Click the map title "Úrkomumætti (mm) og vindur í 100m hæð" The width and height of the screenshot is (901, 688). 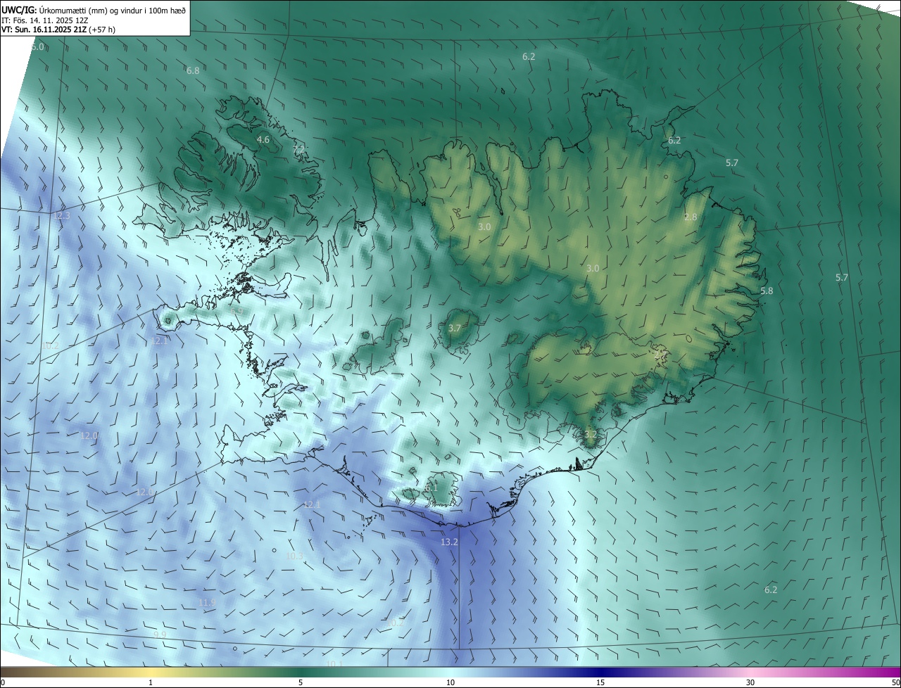pos(111,10)
